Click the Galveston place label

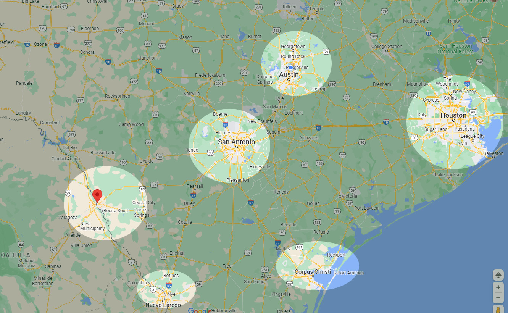point(493,153)
